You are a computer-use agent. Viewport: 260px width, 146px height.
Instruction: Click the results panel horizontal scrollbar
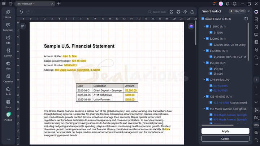217,125
